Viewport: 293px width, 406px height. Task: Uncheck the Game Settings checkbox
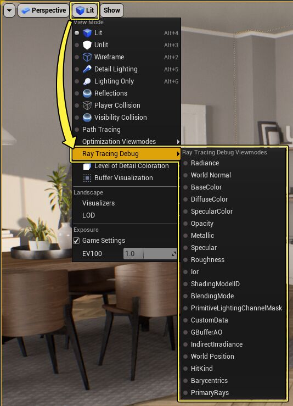pos(76,241)
